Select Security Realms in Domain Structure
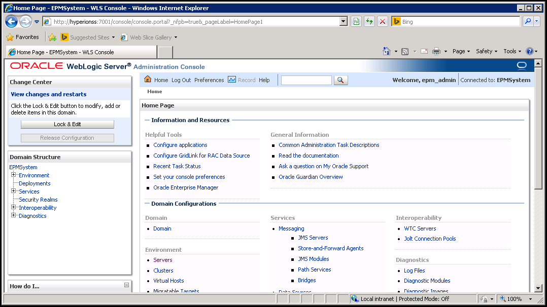The height and width of the screenshot is (307, 547). pos(38,200)
